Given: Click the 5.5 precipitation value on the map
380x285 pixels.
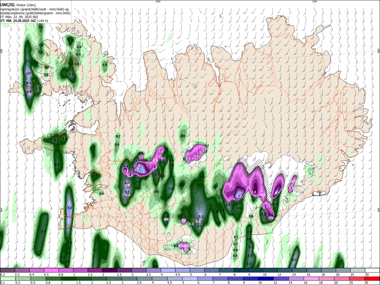Looking at the screenshot, I should pyautogui.click(x=201, y=216).
